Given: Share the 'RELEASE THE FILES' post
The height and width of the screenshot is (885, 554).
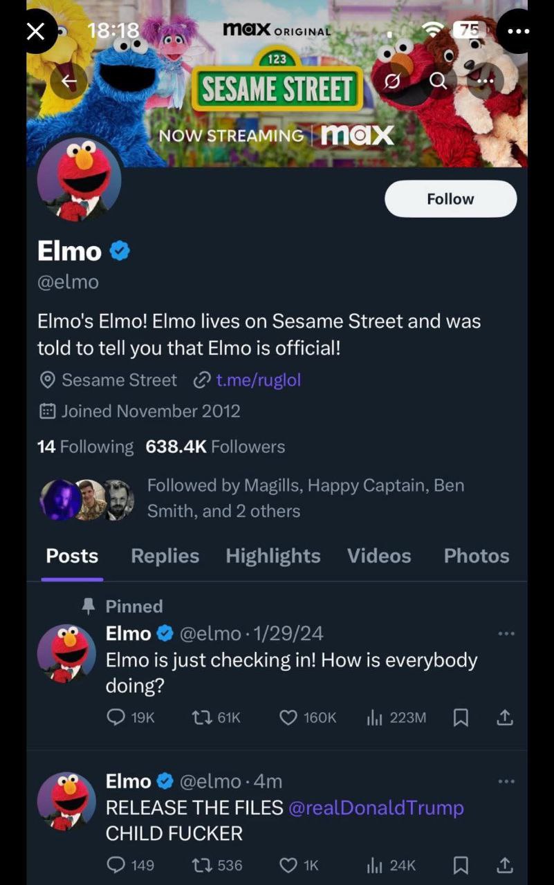Looking at the screenshot, I should (x=506, y=865).
